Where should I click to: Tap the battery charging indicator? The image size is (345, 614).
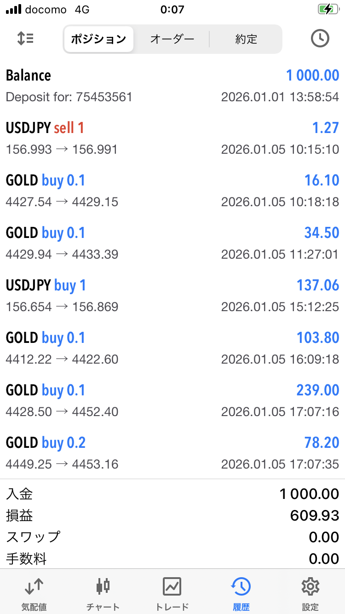pos(328,9)
